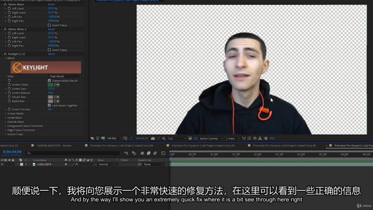Click the fx switch on the C0002.MP4 layer
This screenshot has height=210, width=373.
pyautogui.click(x=77, y=164)
